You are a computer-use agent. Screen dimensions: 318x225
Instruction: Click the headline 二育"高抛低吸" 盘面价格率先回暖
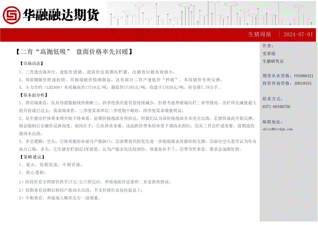click(74, 52)
